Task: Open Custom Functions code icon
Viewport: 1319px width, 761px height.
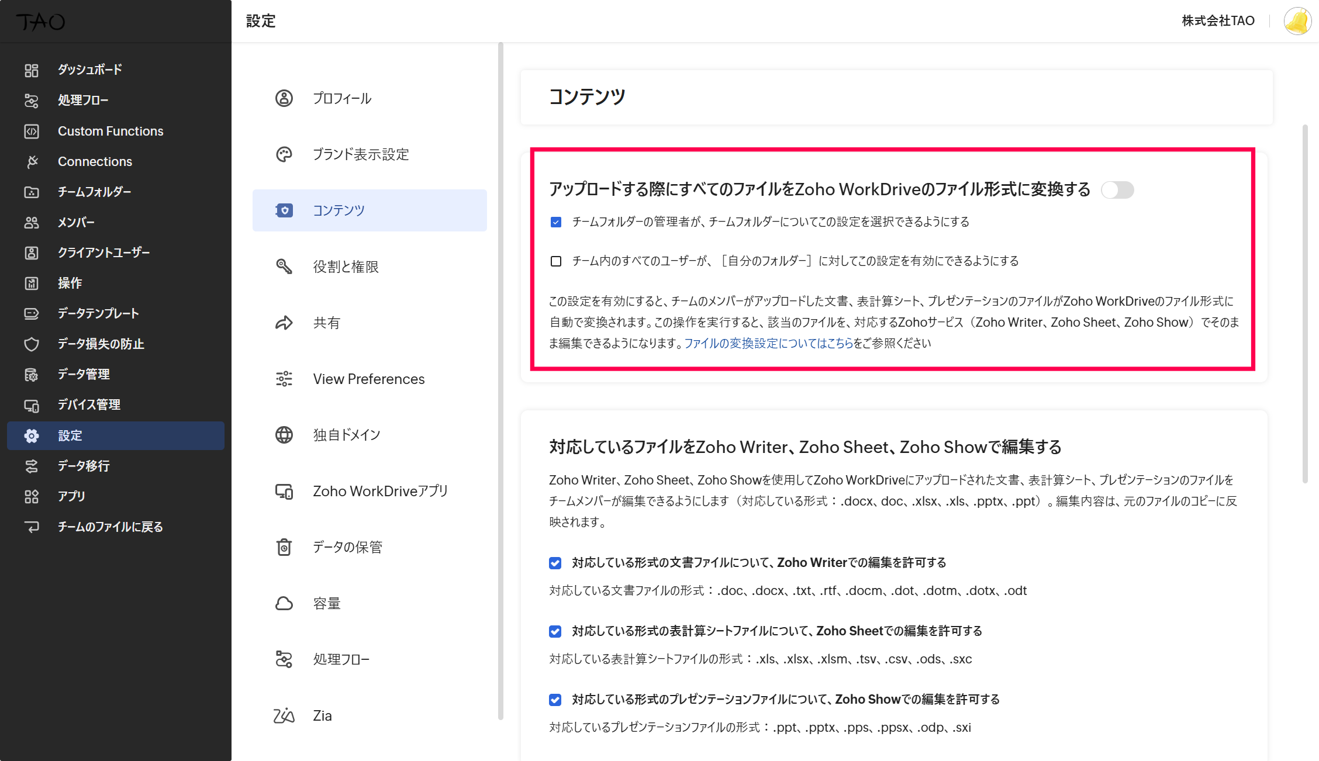Action: click(32, 132)
